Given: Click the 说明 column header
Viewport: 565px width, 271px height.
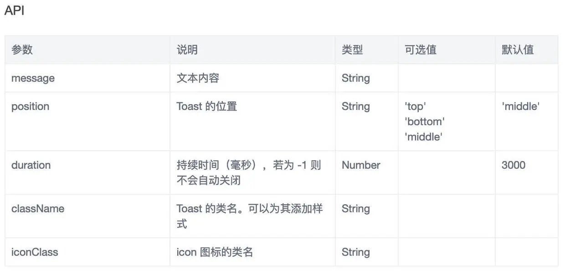Looking at the screenshot, I should click(x=187, y=50).
